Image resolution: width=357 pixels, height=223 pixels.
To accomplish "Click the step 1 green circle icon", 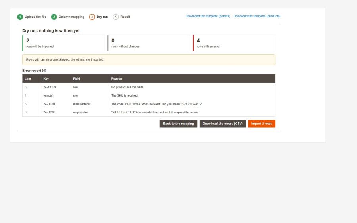I will [20, 17].
